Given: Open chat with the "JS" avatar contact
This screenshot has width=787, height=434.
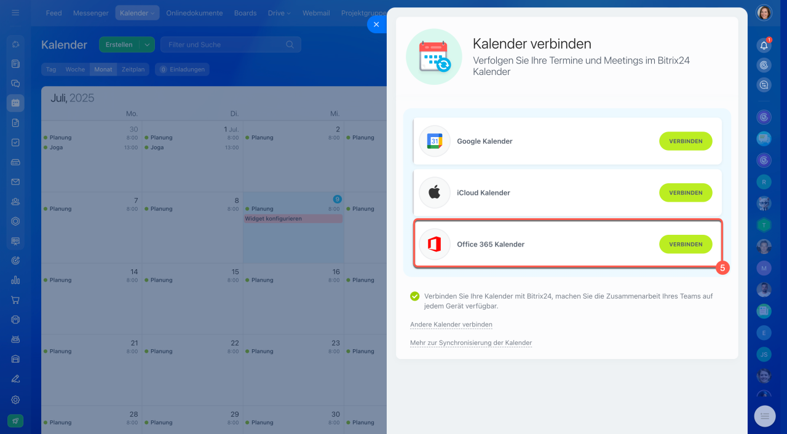Looking at the screenshot, I should coord(764,354).
